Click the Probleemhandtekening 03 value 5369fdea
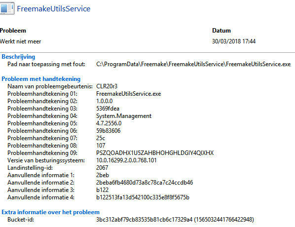This screenshot has width=295, height=227. coord(108,109)
